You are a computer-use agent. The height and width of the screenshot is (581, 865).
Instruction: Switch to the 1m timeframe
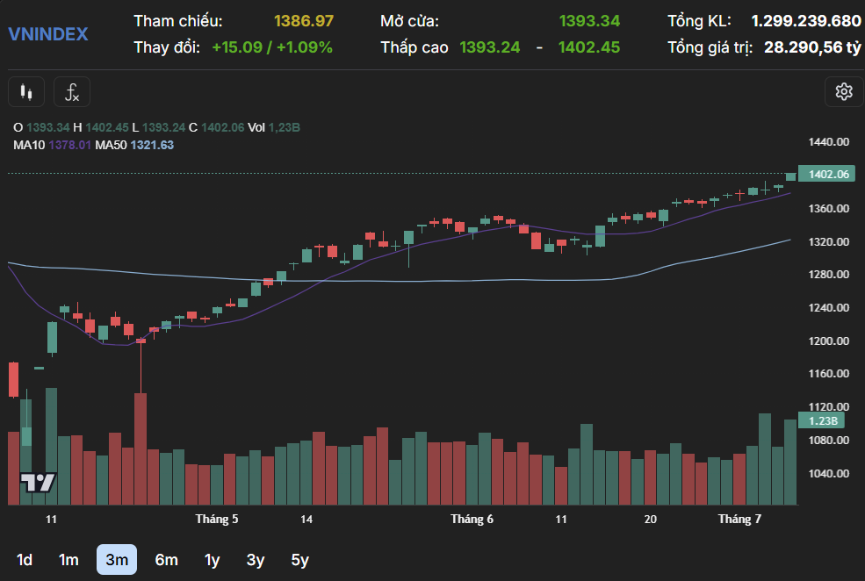pos(68,559)
